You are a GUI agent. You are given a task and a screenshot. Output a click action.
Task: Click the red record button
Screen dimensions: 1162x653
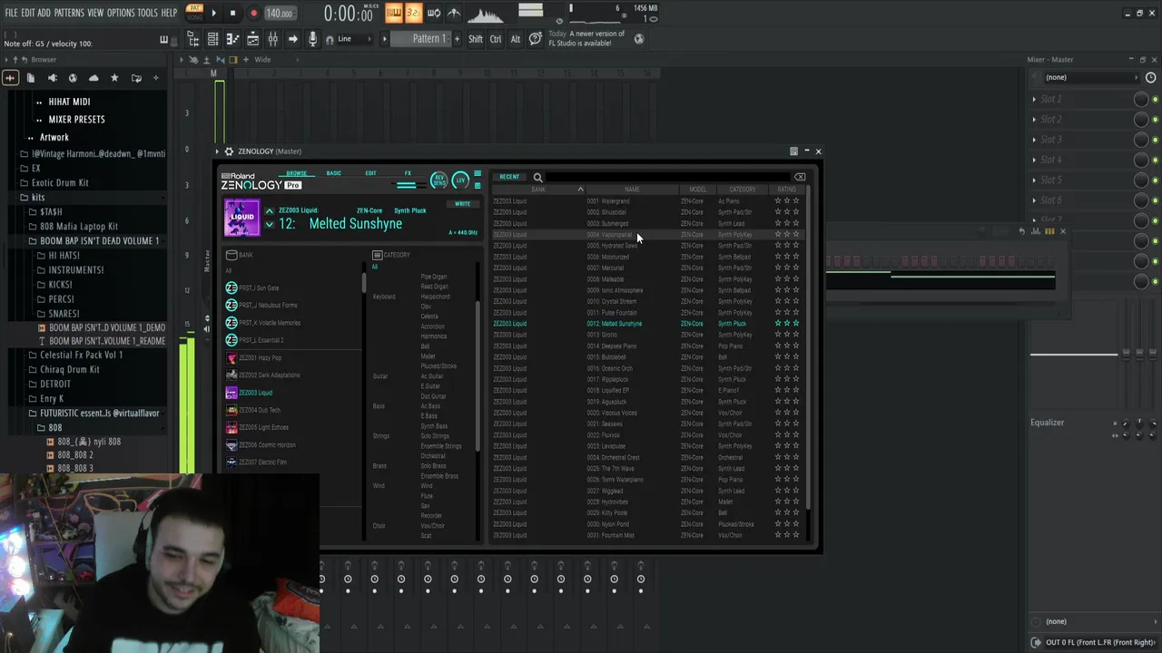[x=253, y=13]
